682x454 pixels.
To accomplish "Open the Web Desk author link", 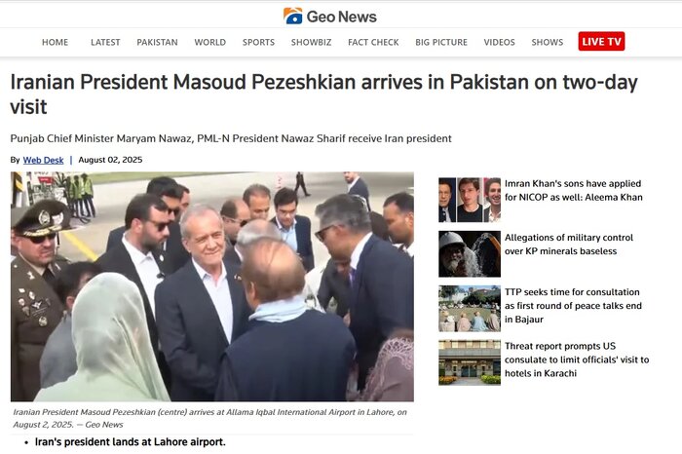I will pyautogui.click(x=43, y=160).
